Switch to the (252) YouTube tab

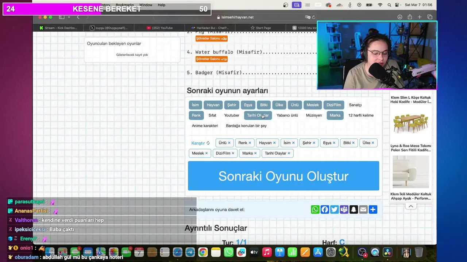(159, 28)
